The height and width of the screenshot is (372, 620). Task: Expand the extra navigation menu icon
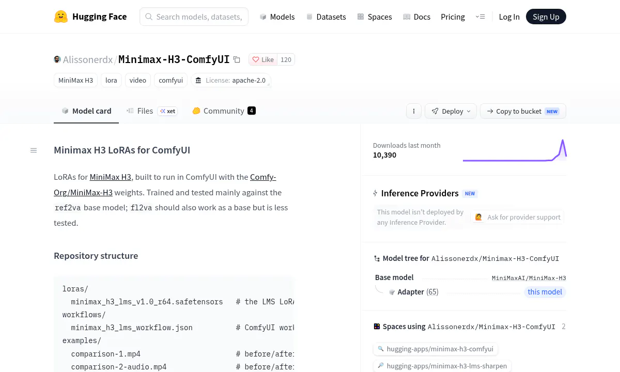480,17
